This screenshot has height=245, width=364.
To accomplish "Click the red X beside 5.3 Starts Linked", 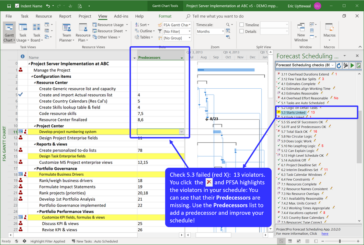I will tap(278, 112).
